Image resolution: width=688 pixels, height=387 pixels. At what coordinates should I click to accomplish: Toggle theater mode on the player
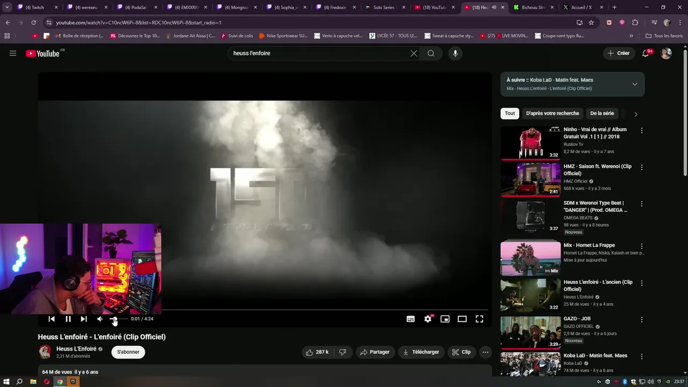pyautogui.click(x=462, y=319)
